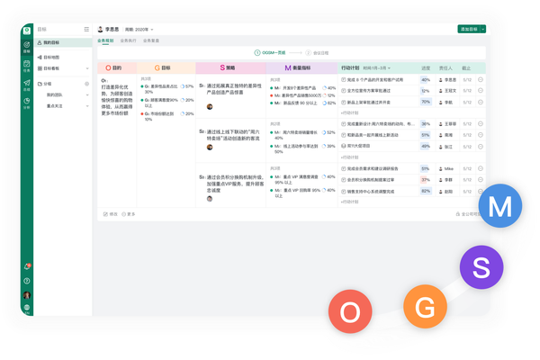Open the 时间:1月-3月 time range dropdown
540x360 pixels.
(x=377, y=68)
